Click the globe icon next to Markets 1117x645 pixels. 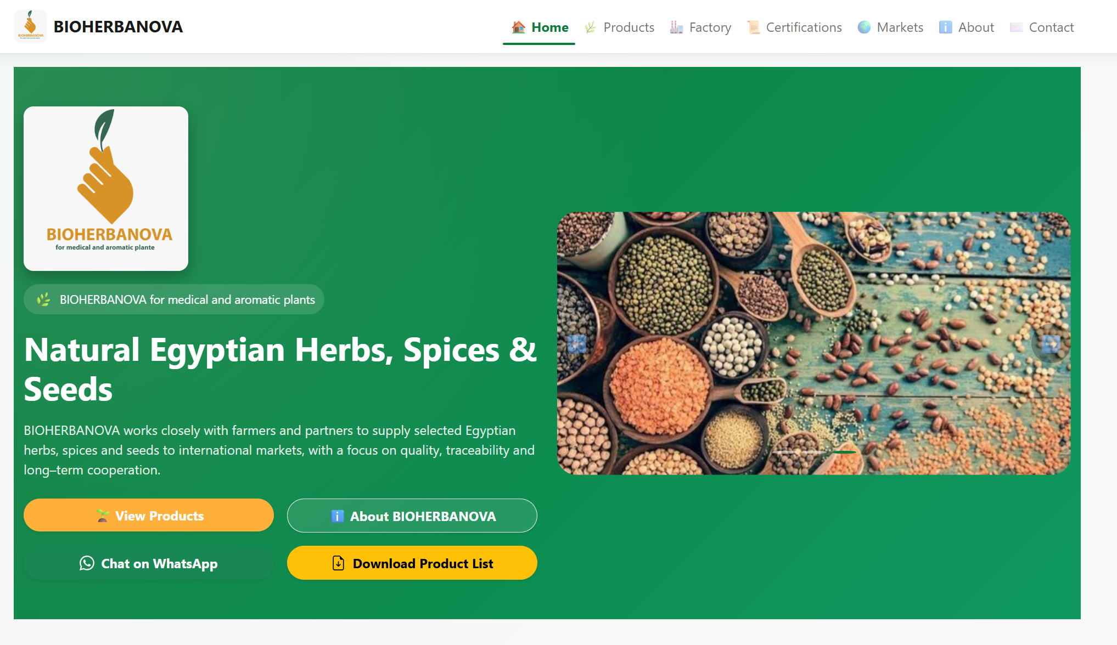864,27
